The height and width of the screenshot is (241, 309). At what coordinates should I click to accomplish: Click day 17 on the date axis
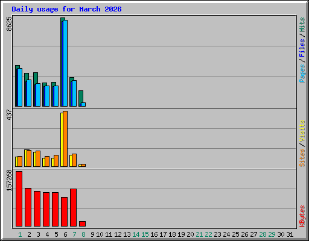(163, 234)
